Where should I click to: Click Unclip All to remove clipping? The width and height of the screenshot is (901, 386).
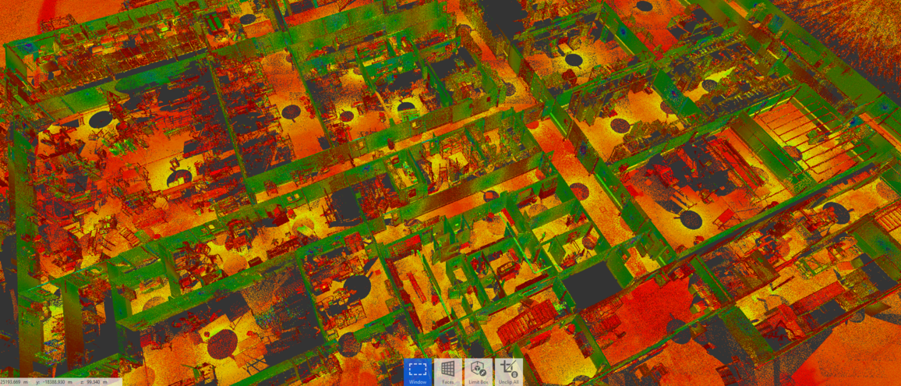click(509, 373)
